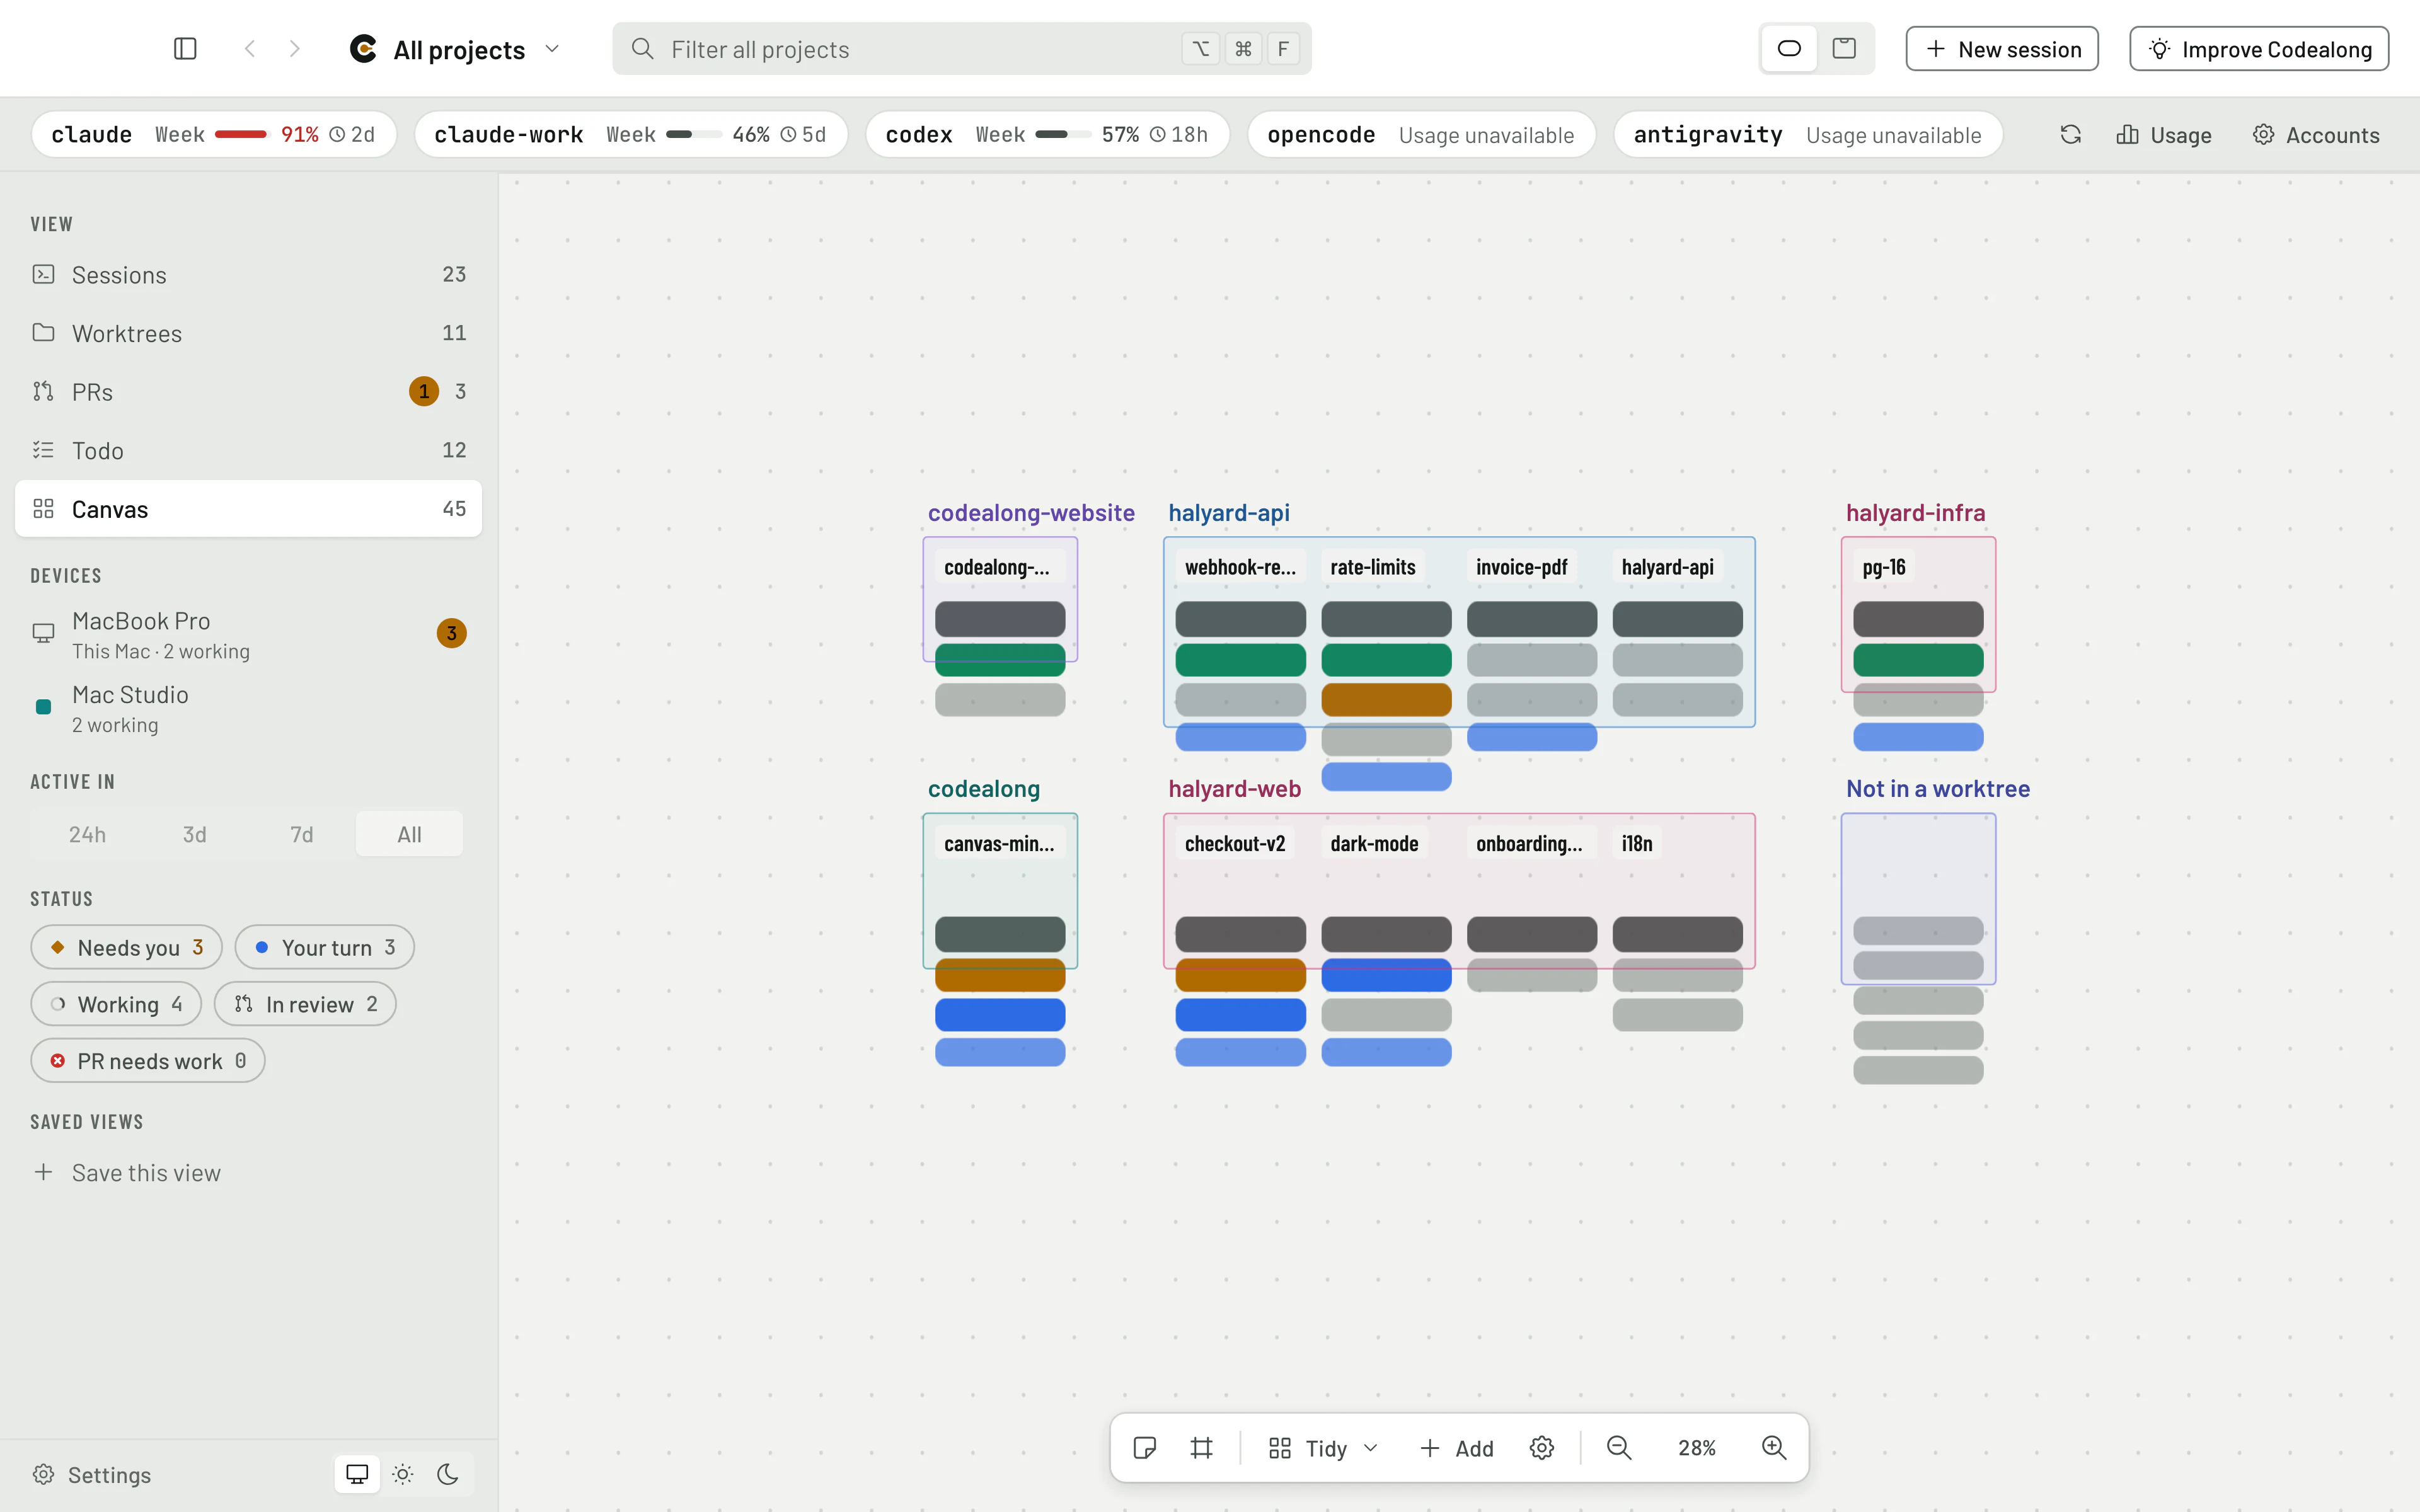Click the codex weekly usage pill
Screen dimensions: 2420x1512
coord(1047,135)
